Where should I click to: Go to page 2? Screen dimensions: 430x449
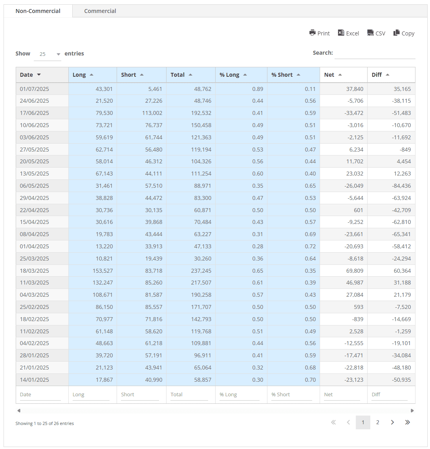[x=377, y=422]
